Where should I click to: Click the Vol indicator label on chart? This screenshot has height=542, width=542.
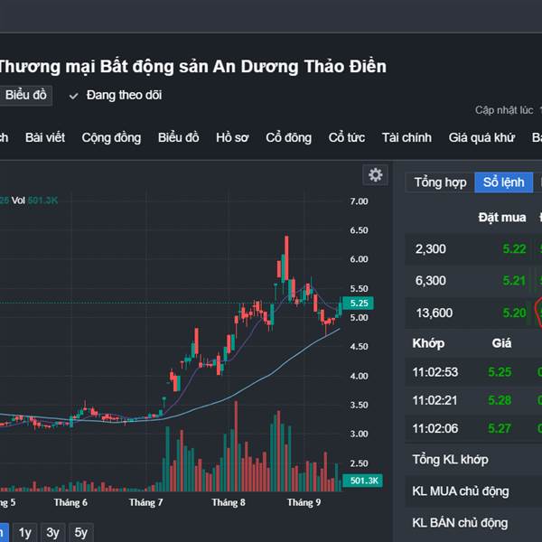coord(18,201)
